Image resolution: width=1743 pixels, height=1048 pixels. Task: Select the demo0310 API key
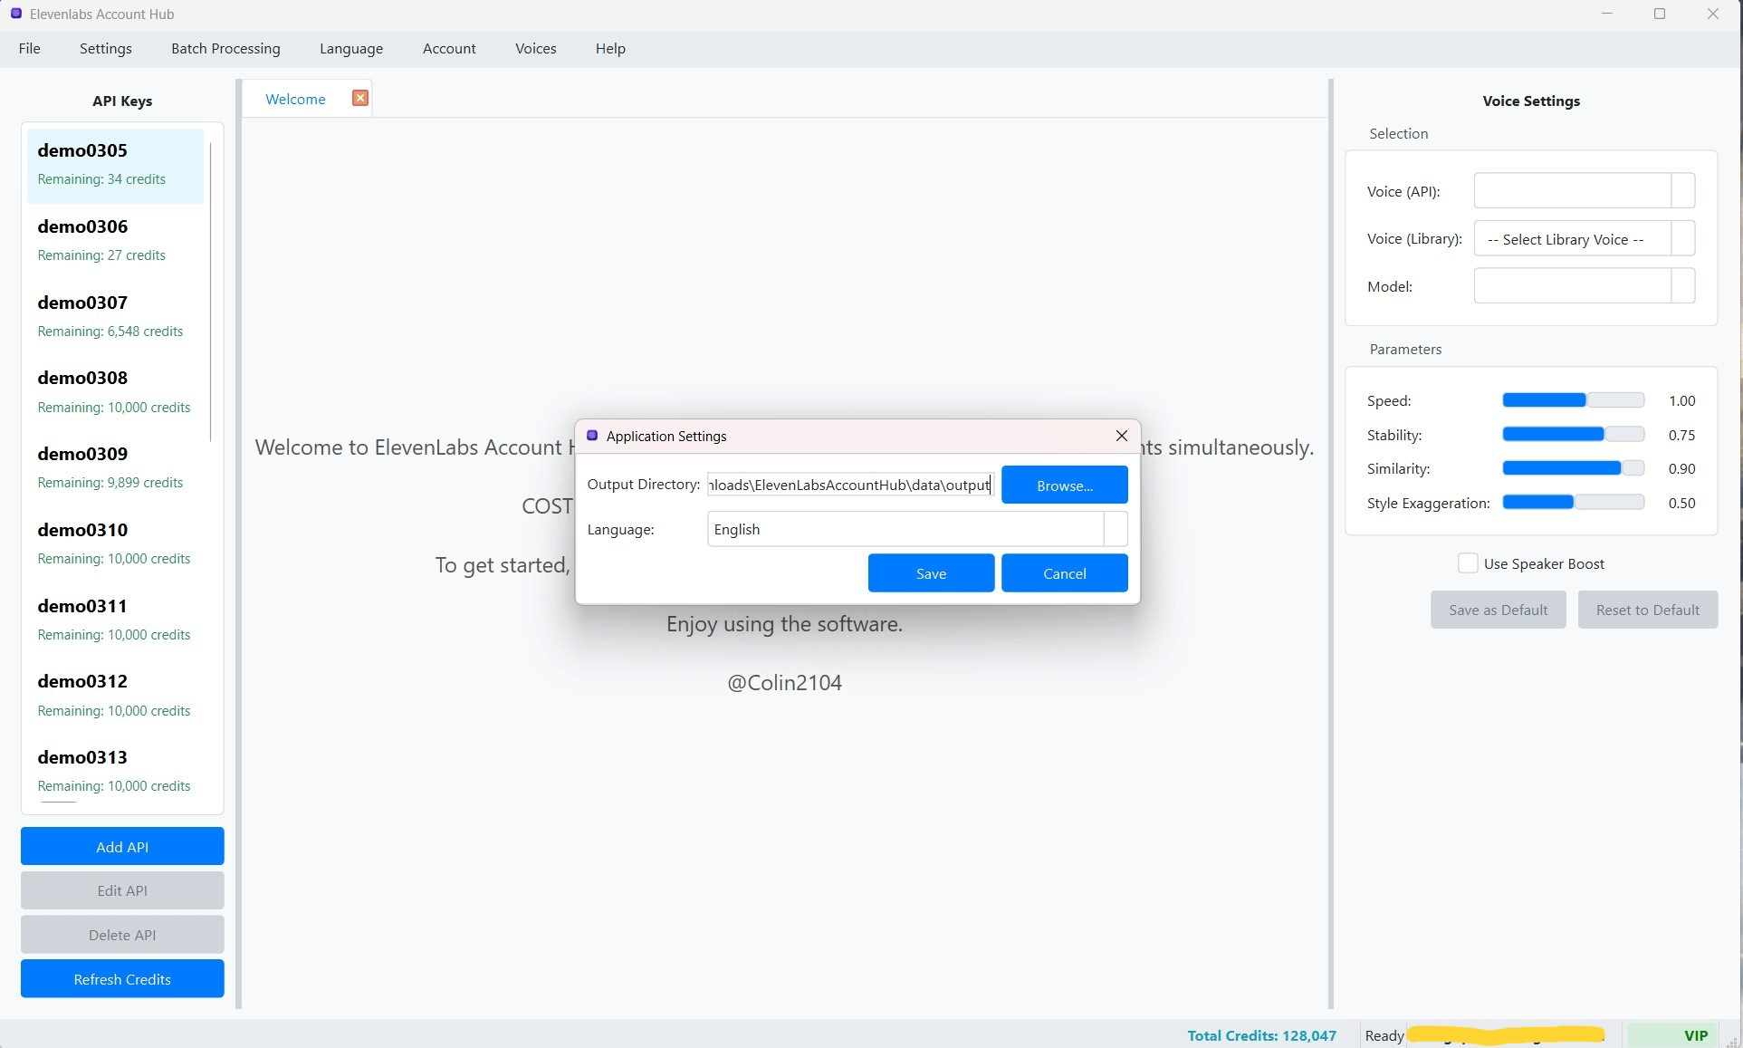(116, 543)
